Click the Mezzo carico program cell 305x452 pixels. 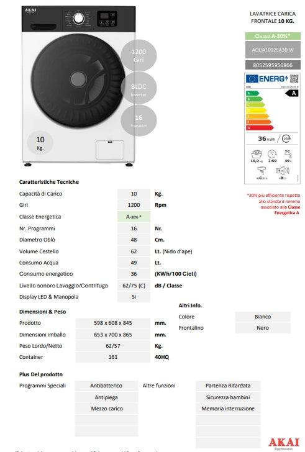[106, 409]
